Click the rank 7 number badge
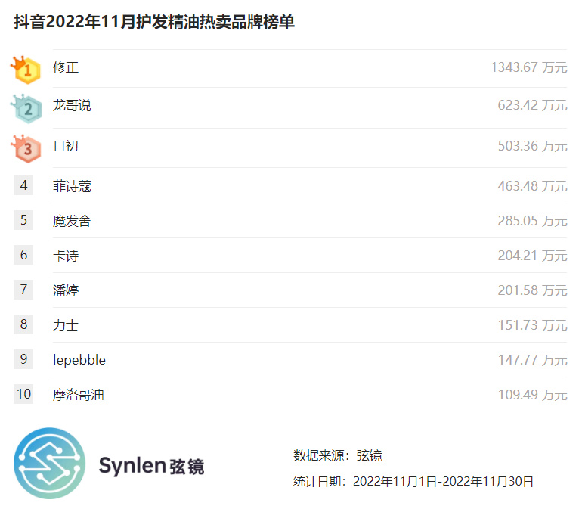The width and height of the screenshot is (582, 509). click(23, 290)
